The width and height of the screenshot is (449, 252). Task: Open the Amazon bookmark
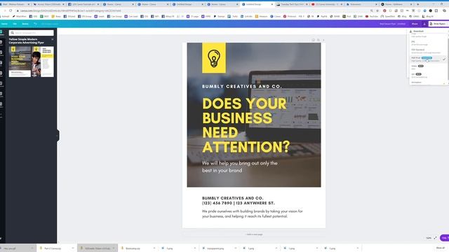click(x=261, y=17)
